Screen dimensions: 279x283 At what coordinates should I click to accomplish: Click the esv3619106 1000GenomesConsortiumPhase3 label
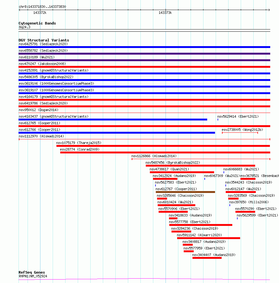pyautogui.click(x=56, y=83)
